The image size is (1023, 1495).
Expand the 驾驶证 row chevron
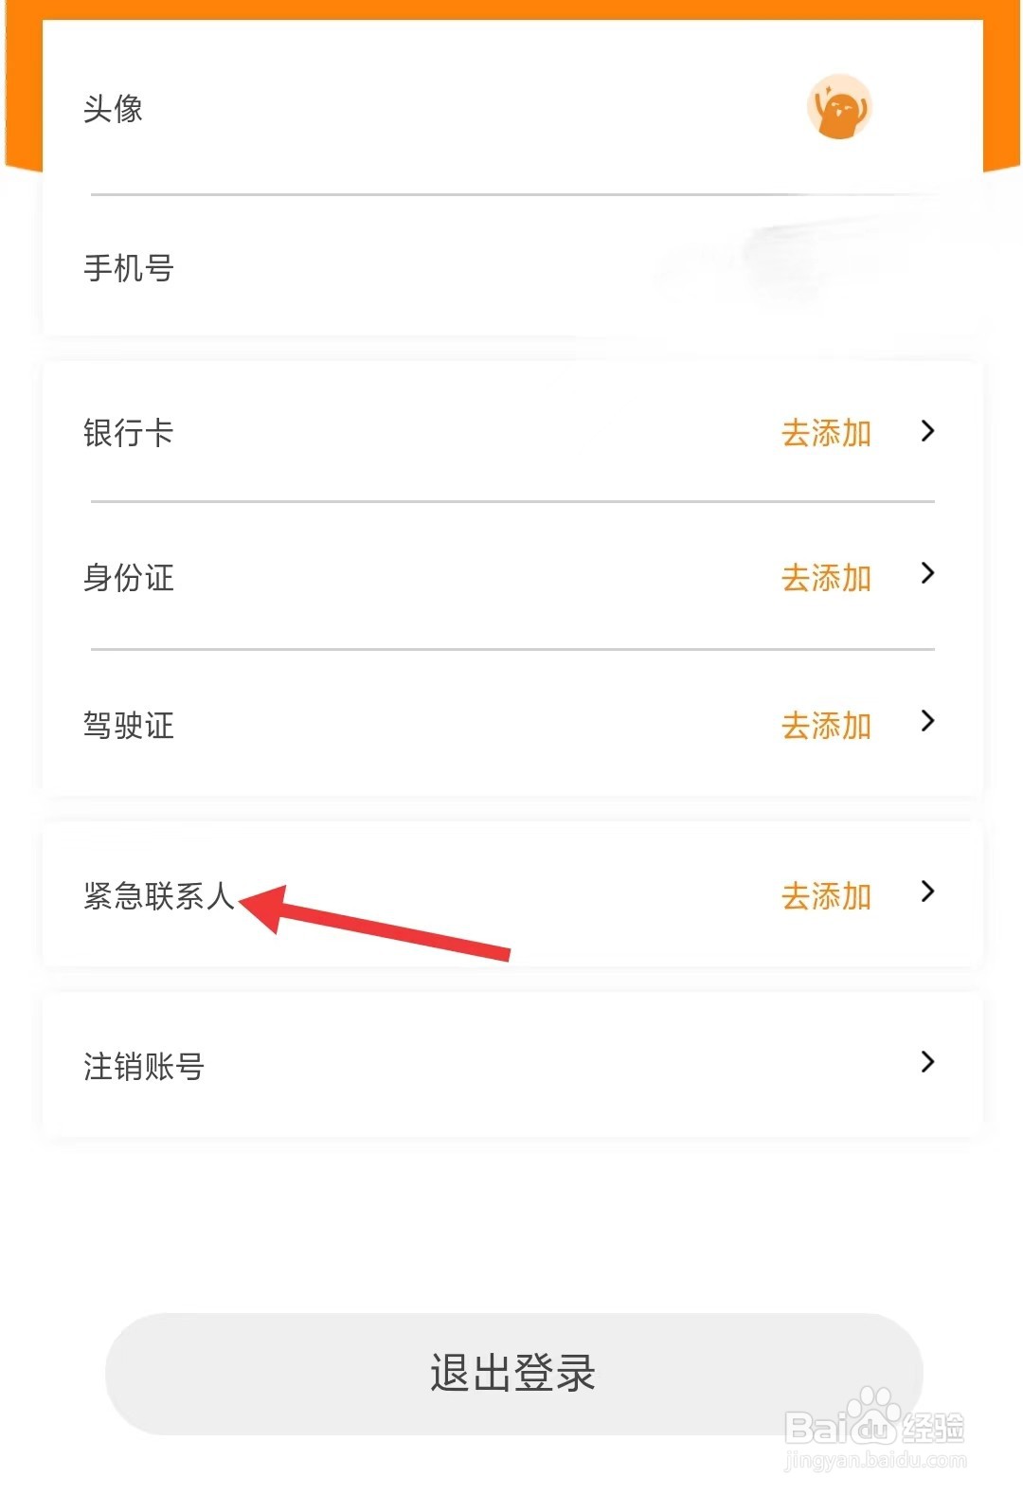(x=927, y=721)
